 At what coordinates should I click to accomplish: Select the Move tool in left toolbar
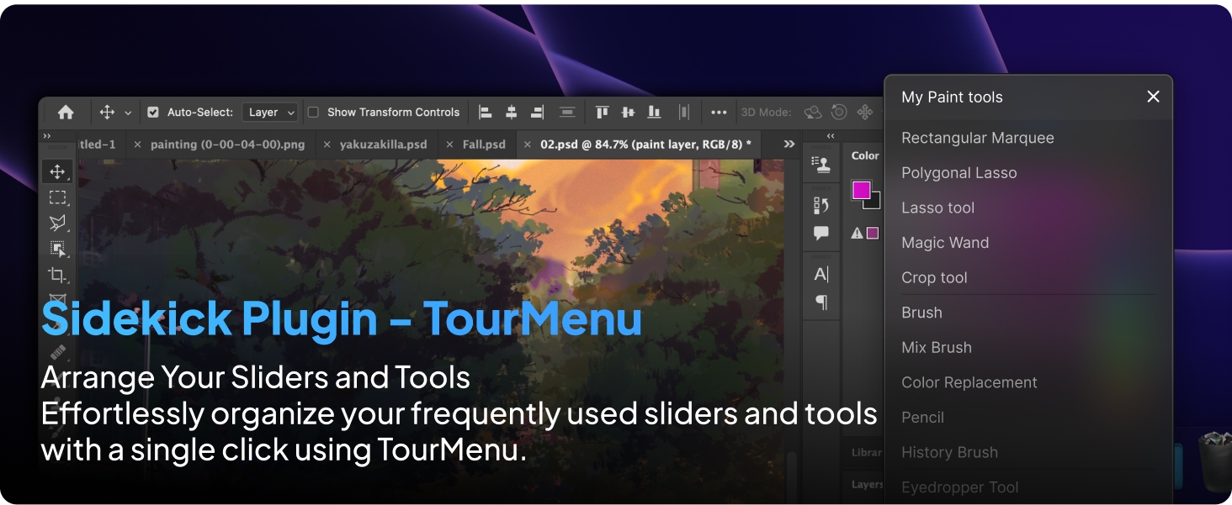(x=57, y=172)
